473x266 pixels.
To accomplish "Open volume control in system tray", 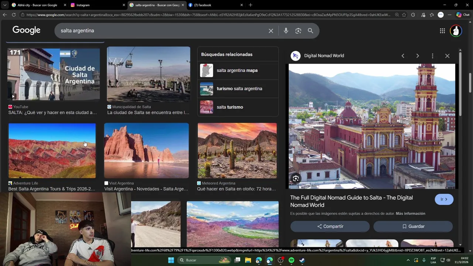I will click(448, 260).
